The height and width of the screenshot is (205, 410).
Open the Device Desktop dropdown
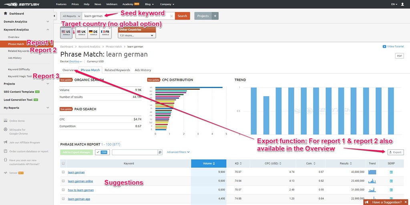tap(76, 61)
